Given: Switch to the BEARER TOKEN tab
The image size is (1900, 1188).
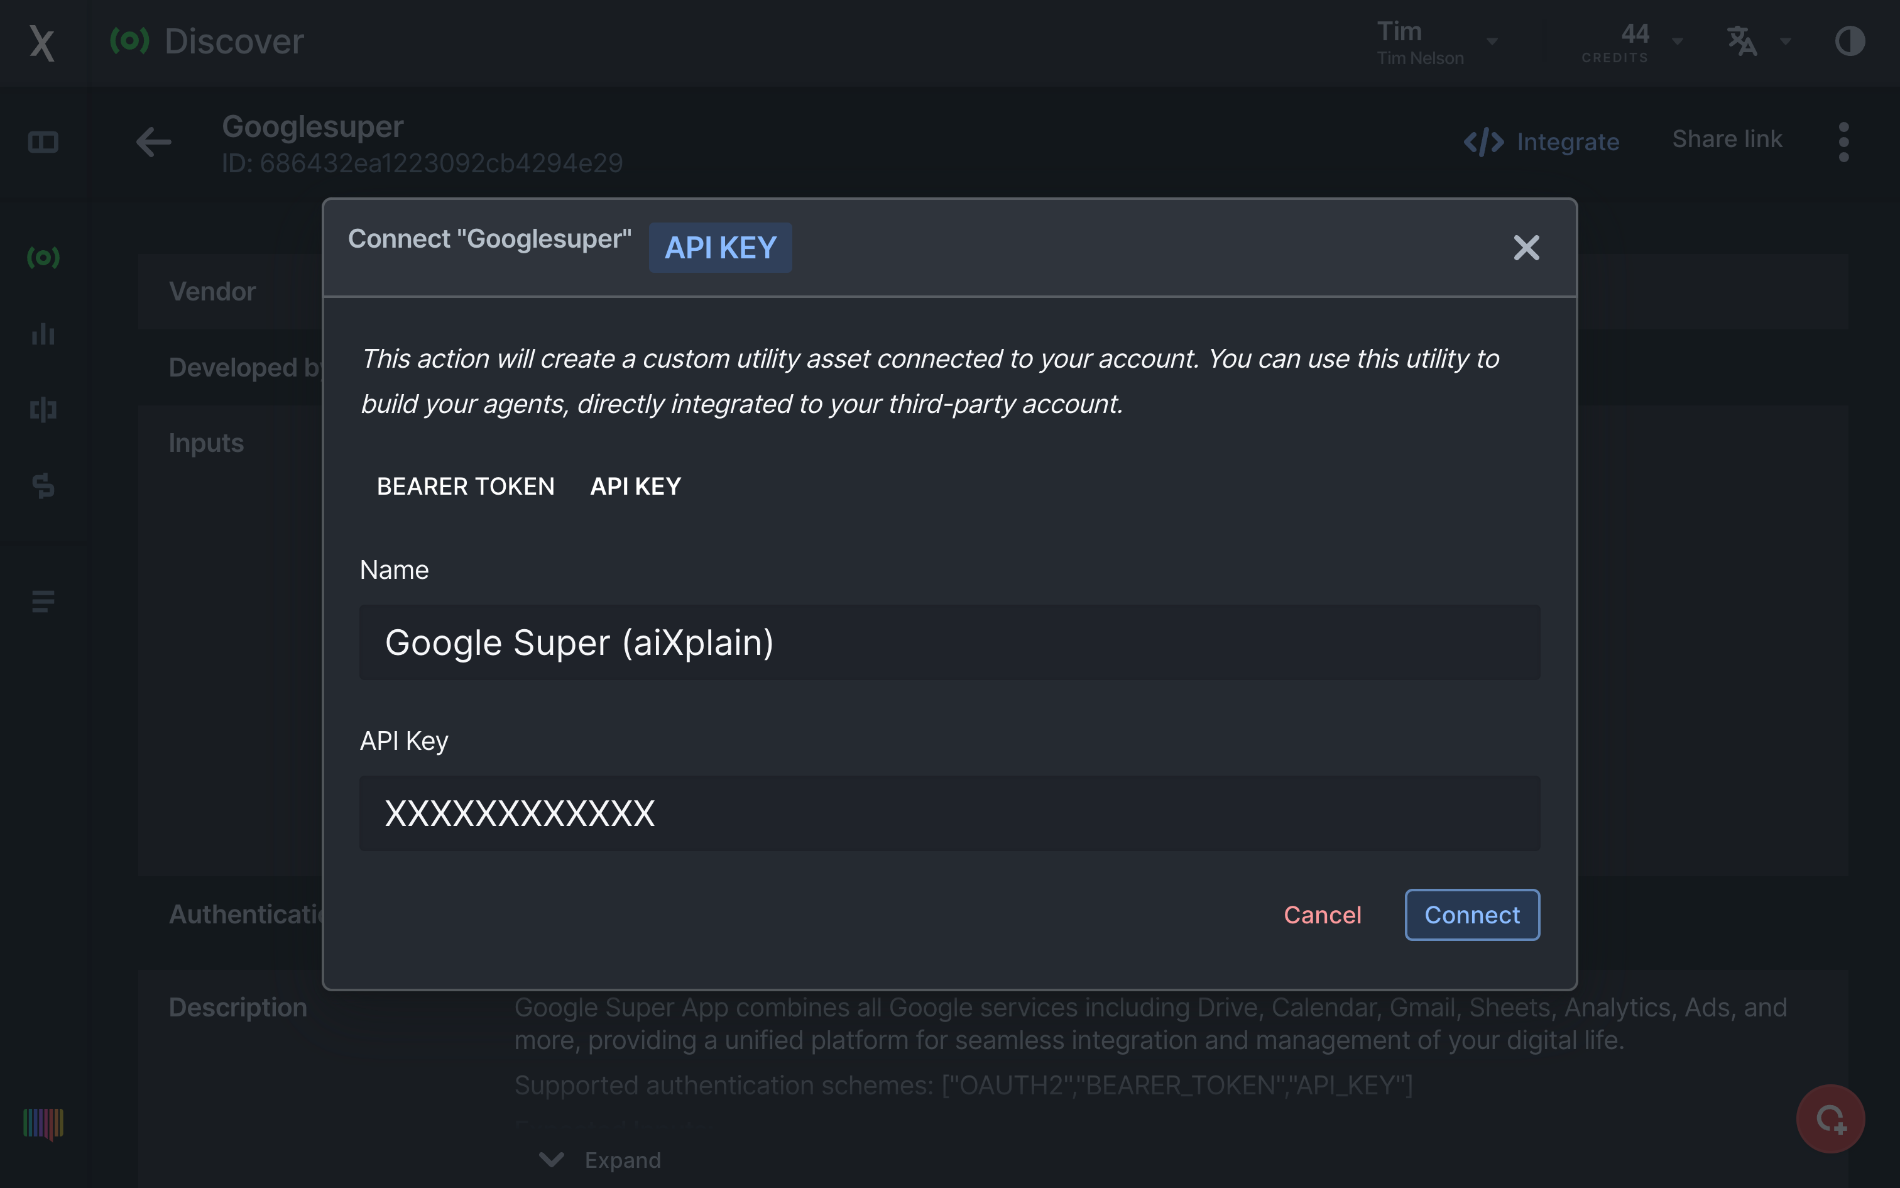Looking at the screenshot, I should click(466, 487).
